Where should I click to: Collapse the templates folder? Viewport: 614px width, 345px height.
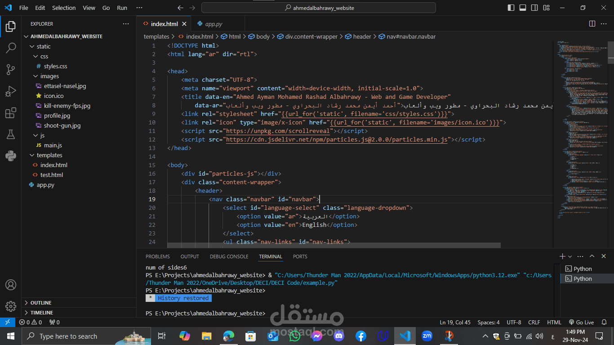(x=79, y=155)
